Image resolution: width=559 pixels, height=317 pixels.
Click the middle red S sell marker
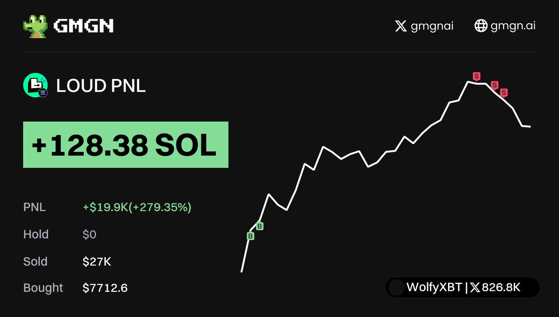tap(495, 85)
